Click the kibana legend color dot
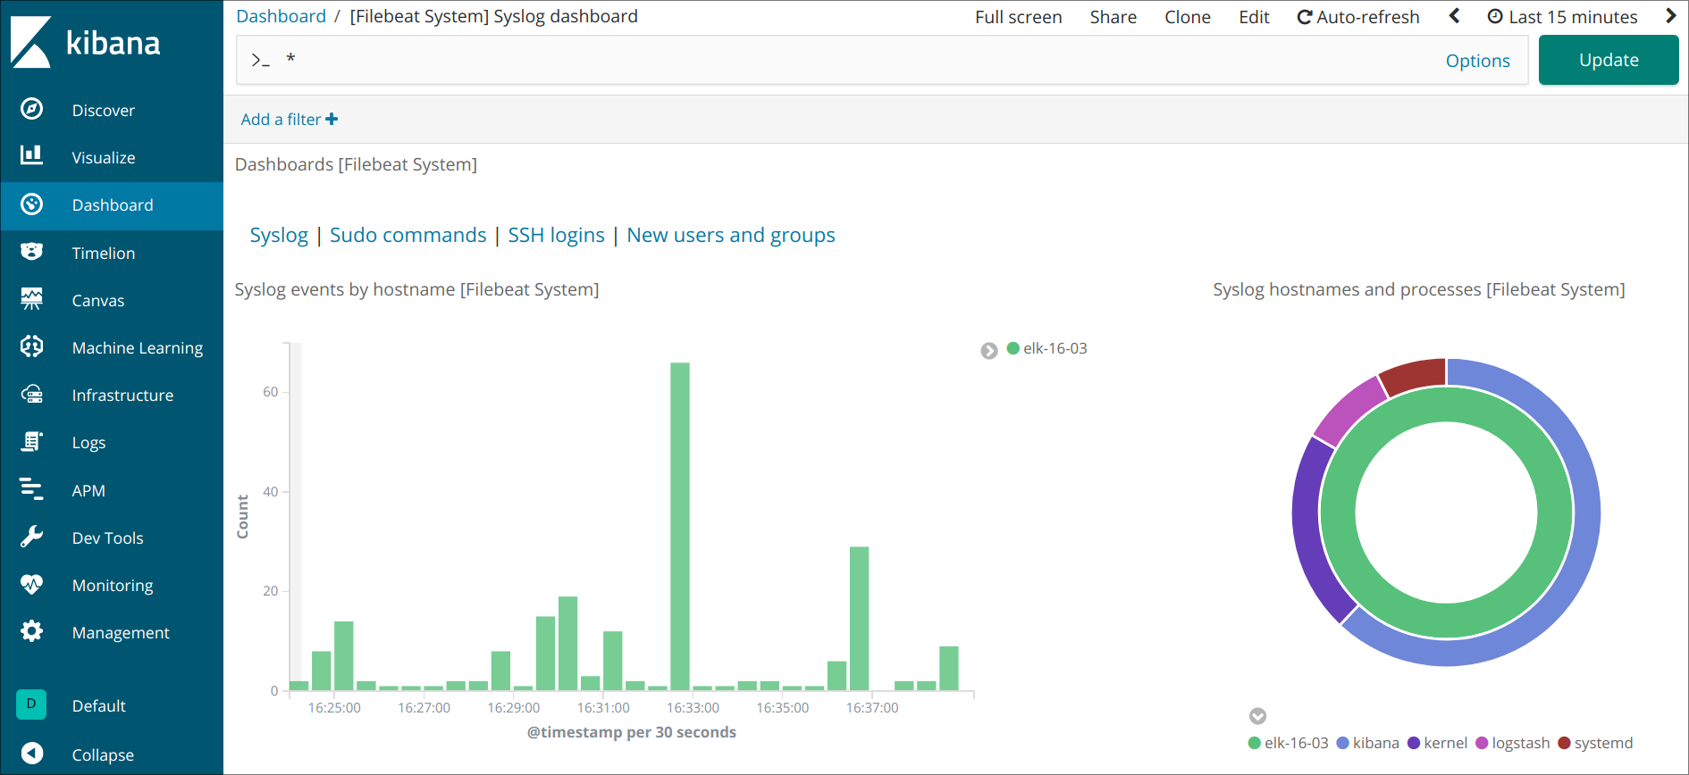 [1342, 743]
